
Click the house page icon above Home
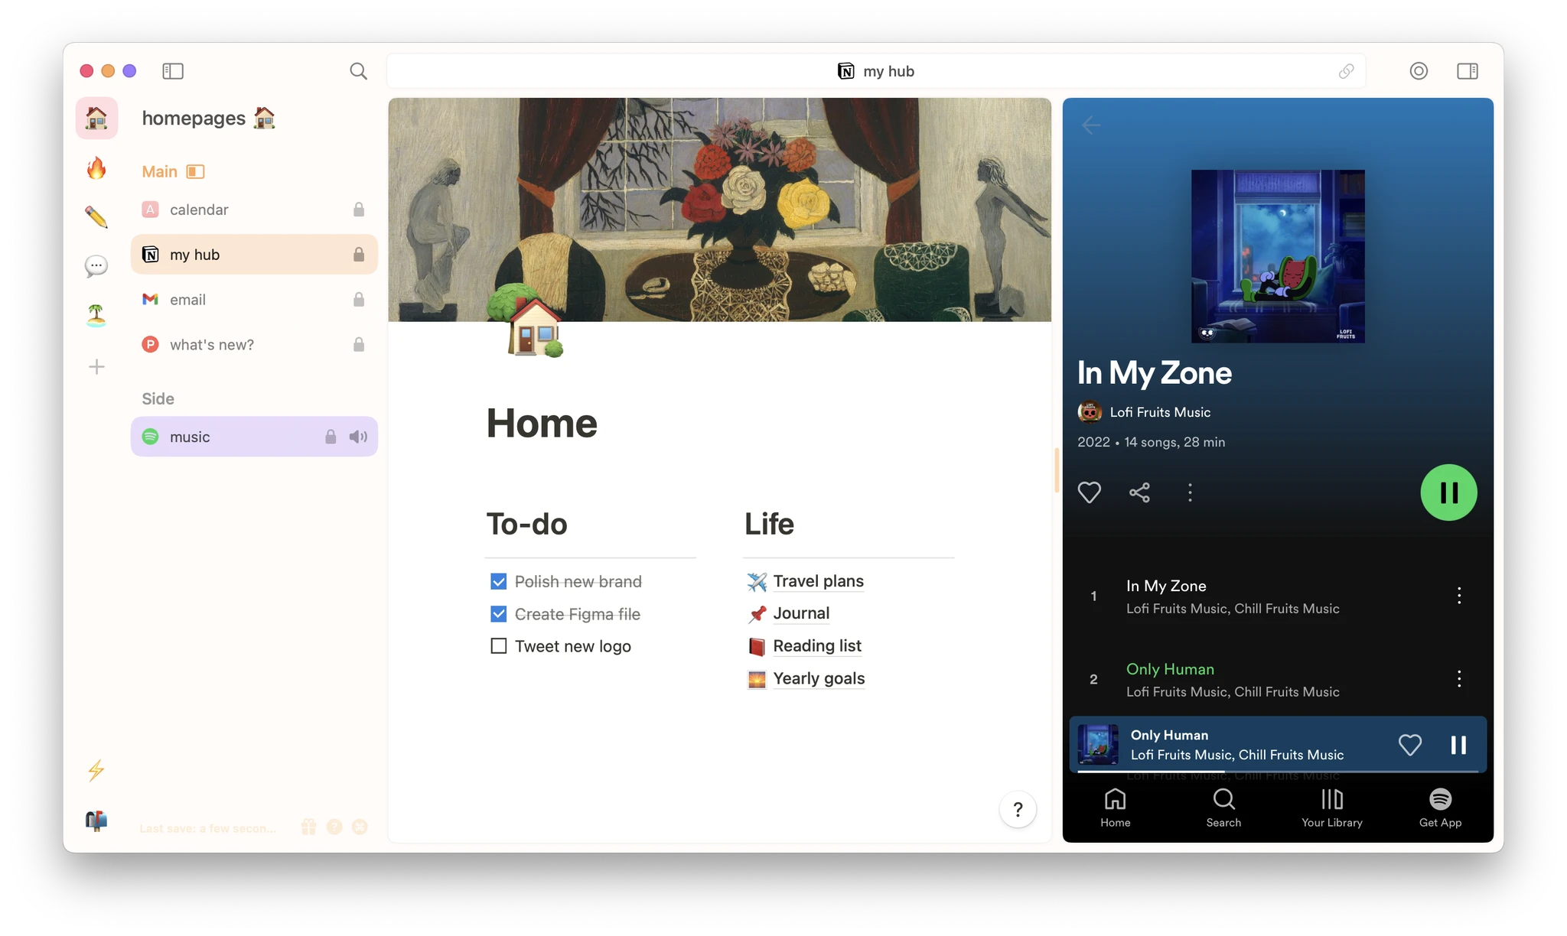coord(526,320)
